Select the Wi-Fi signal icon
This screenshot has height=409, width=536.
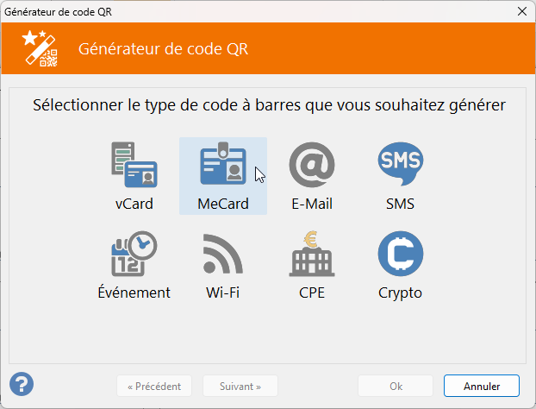point(222,255)
